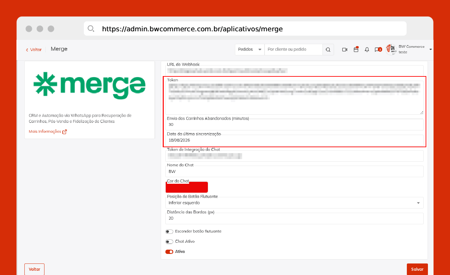Open the notifications bell
450x275 pixels.
point(367,49)
